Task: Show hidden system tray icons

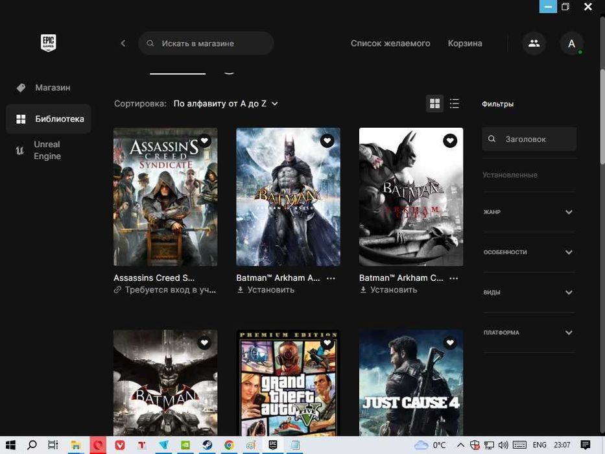Action: coord(460,445)
